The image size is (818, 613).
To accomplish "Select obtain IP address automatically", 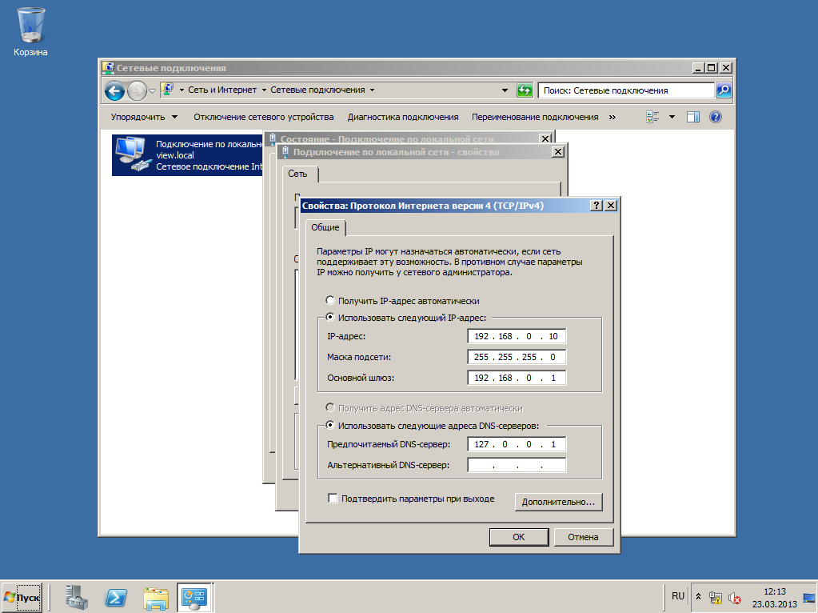I will pyautogui.click(x=330, y=300).
